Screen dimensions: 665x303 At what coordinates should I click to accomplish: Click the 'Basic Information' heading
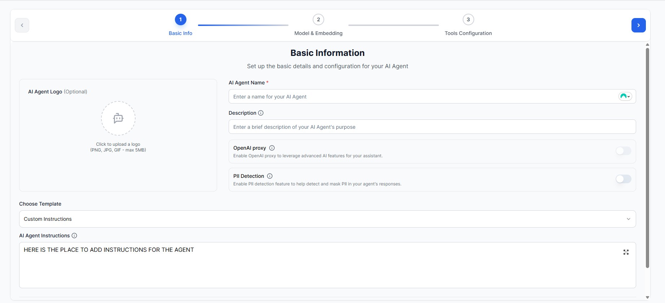(x=327, y=53)
